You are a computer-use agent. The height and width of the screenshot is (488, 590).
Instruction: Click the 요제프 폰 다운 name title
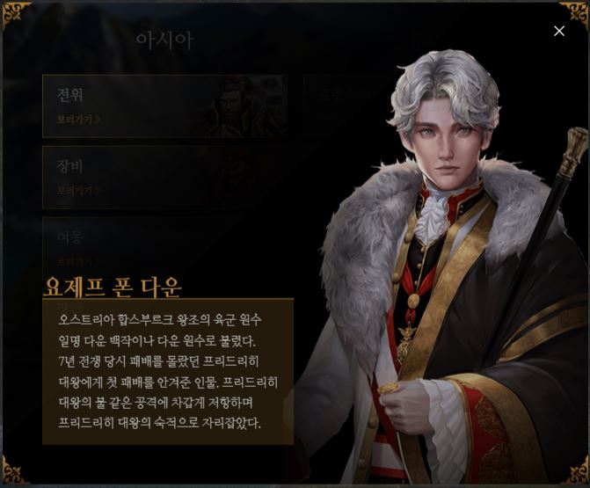(113, 287)
